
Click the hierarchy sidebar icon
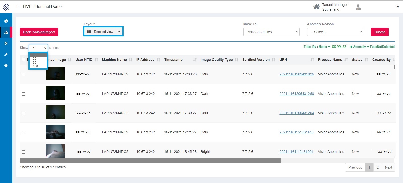pos(6,32)
